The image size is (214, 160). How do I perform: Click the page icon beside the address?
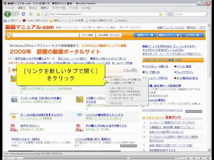click(45, 14)
